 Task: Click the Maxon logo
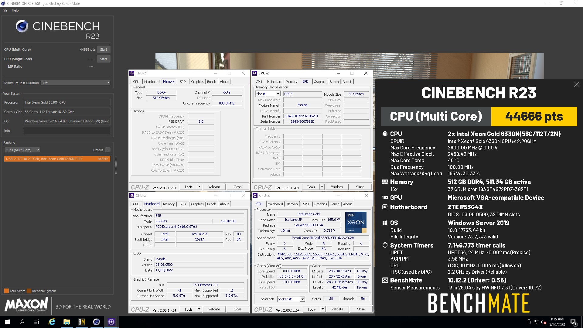[26, 305]
